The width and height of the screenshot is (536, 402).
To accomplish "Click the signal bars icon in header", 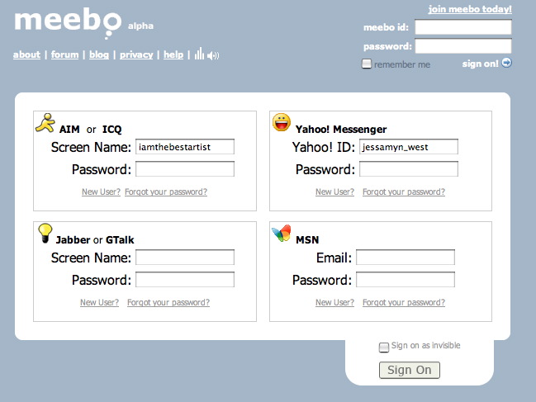I will [x=198, y=54].
